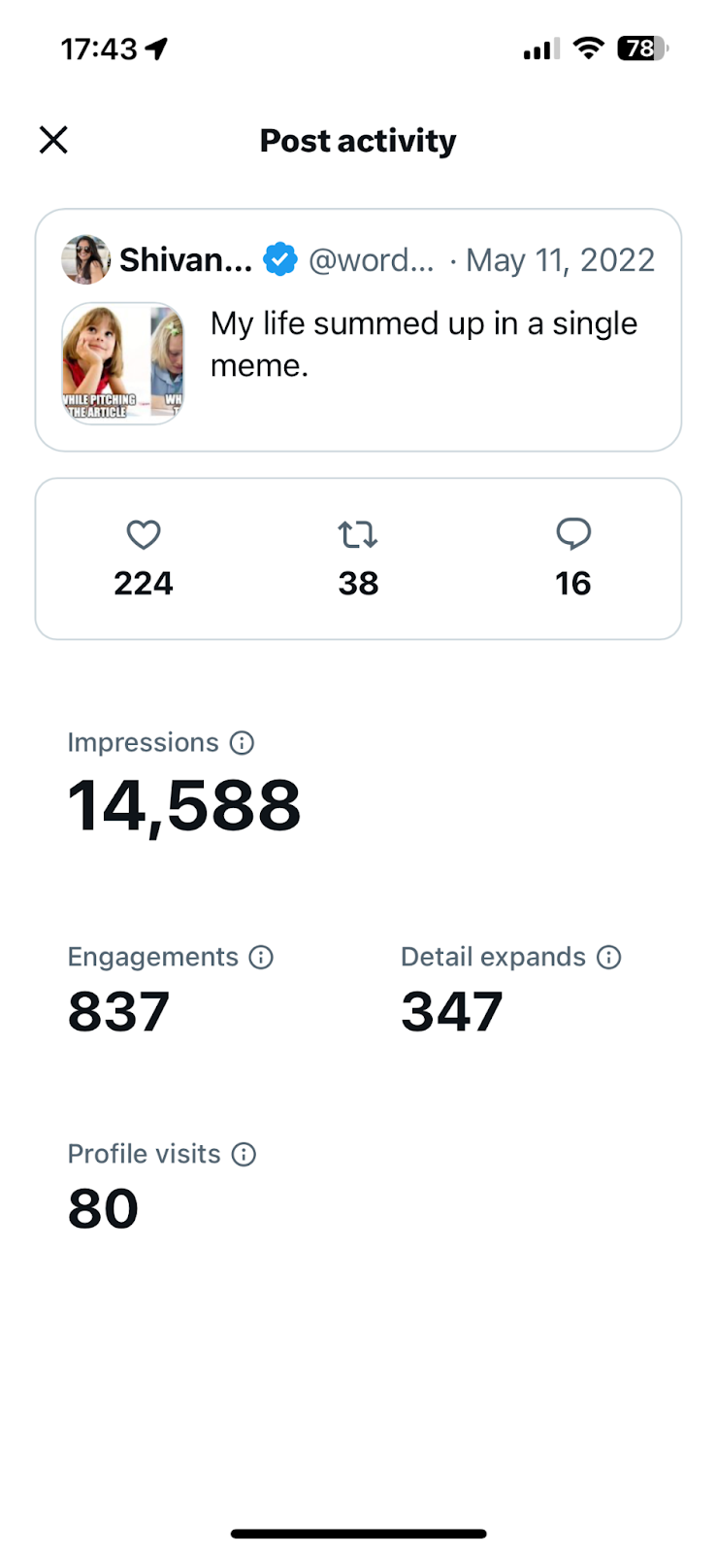The height and width of the screenshot is (1554, 717).
Task: Tap the 16 replies count
Action: [573, 583]
